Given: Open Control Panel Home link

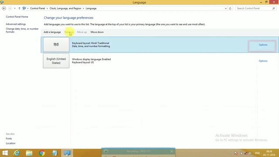Looking at the screenshot, I should click(17, 17).
